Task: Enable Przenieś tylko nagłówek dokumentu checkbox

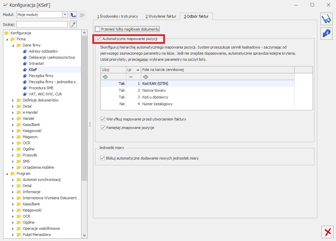Action: click(98, 29)
